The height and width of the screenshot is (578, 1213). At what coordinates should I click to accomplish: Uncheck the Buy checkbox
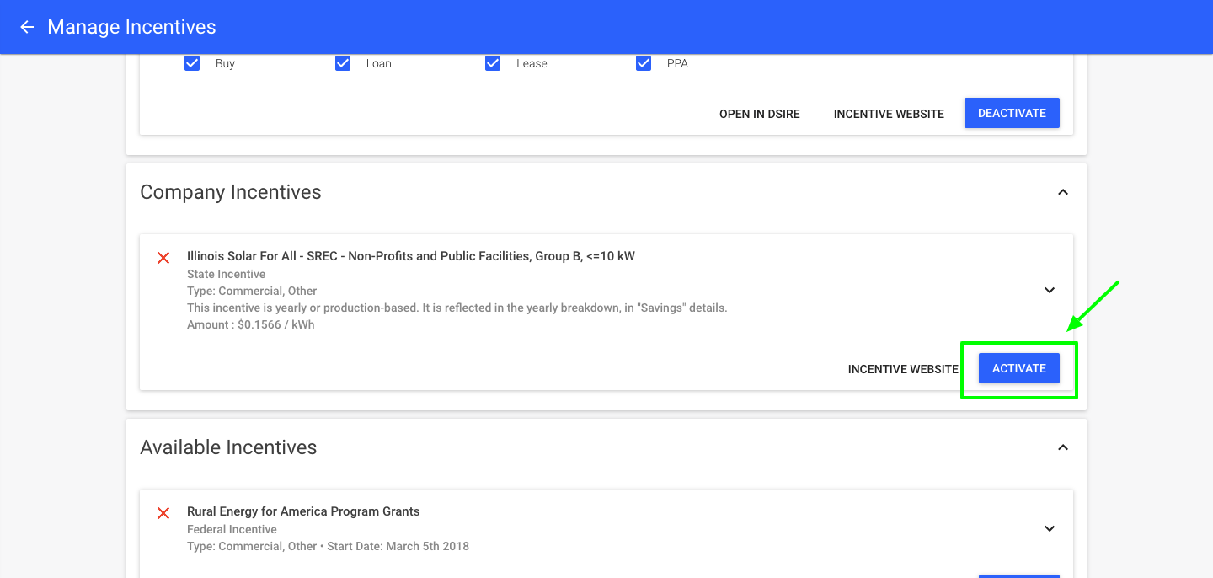pyautogui.click(x=192, y=63)
